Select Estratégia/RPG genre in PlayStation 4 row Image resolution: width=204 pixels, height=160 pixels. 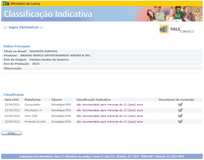[x=61, y=110]
